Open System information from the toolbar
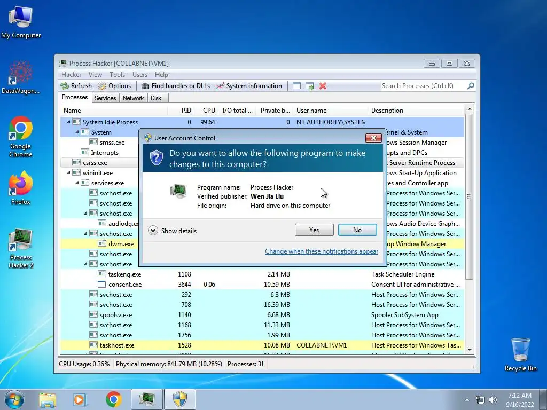Image resolution: width=547 pixels, height=410 pixels. pyautogui.click(x=249, y=86)
